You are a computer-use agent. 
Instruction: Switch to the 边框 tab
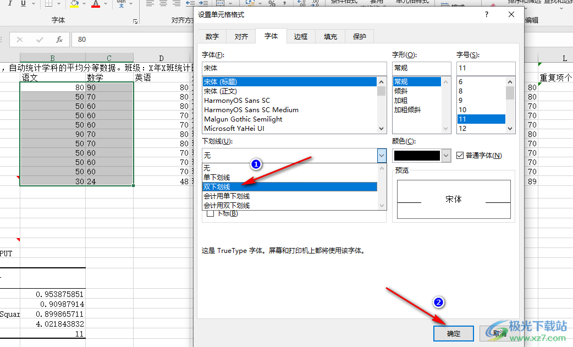click(301, 36)
